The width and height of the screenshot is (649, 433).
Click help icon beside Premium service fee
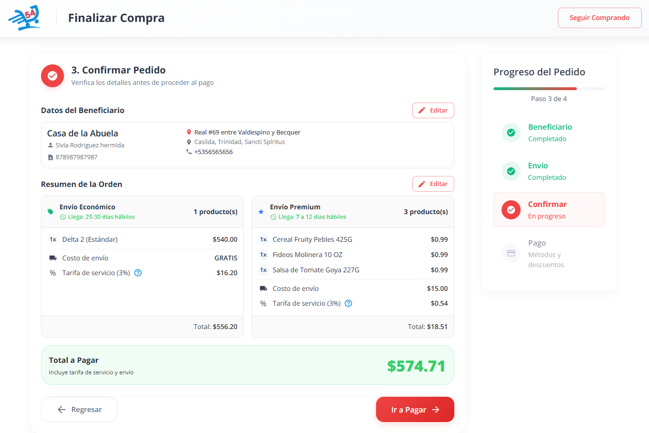[348, 303]
